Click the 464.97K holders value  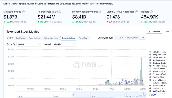[149, 17]
